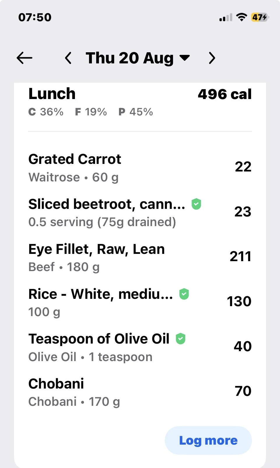Tap verified badge beside Sliced beetroot
The image size is (280, 468).
coord(196,204)
